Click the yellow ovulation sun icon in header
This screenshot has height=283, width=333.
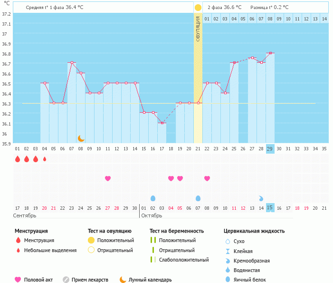click(x=198, y=8)
